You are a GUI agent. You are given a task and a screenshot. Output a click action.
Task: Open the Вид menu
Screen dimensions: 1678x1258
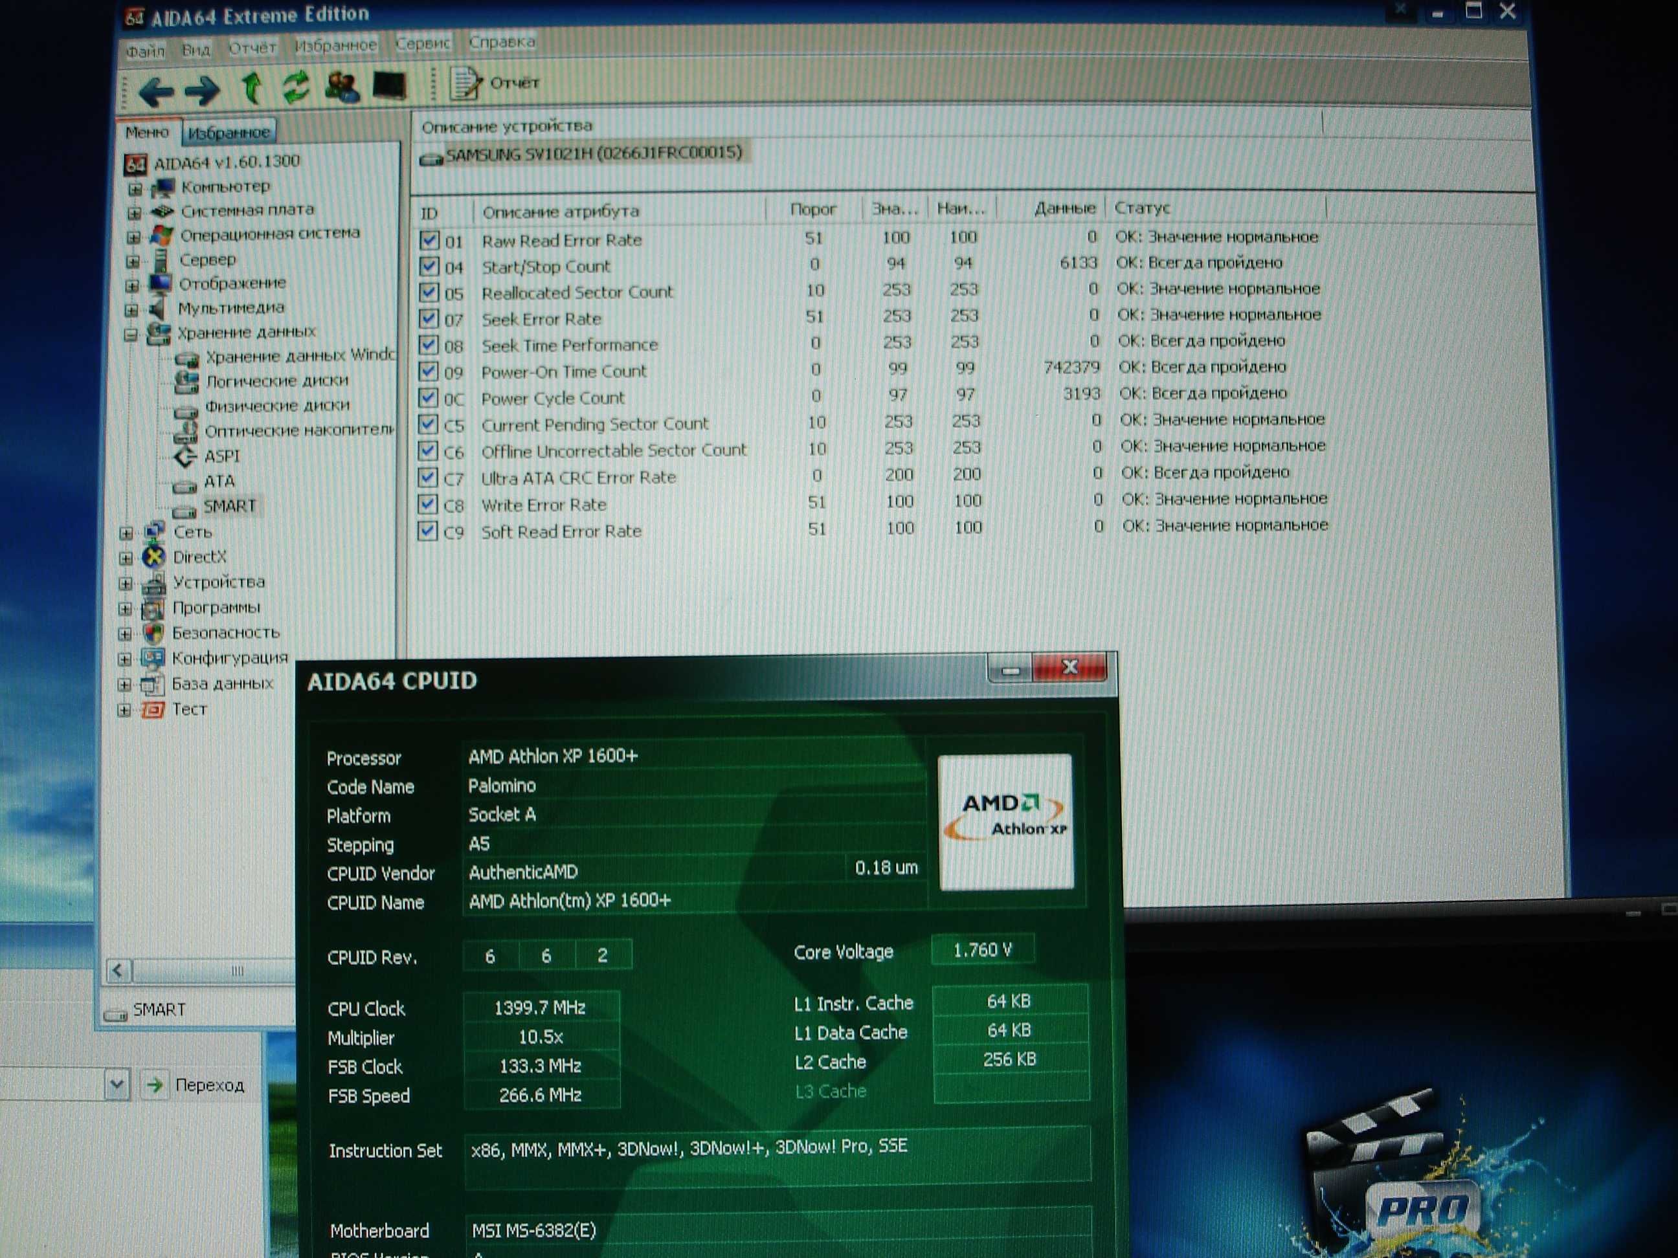(196, 50)
